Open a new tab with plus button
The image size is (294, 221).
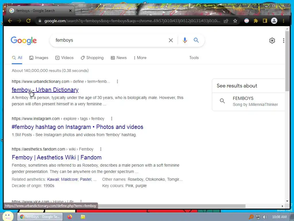[81, 11]
